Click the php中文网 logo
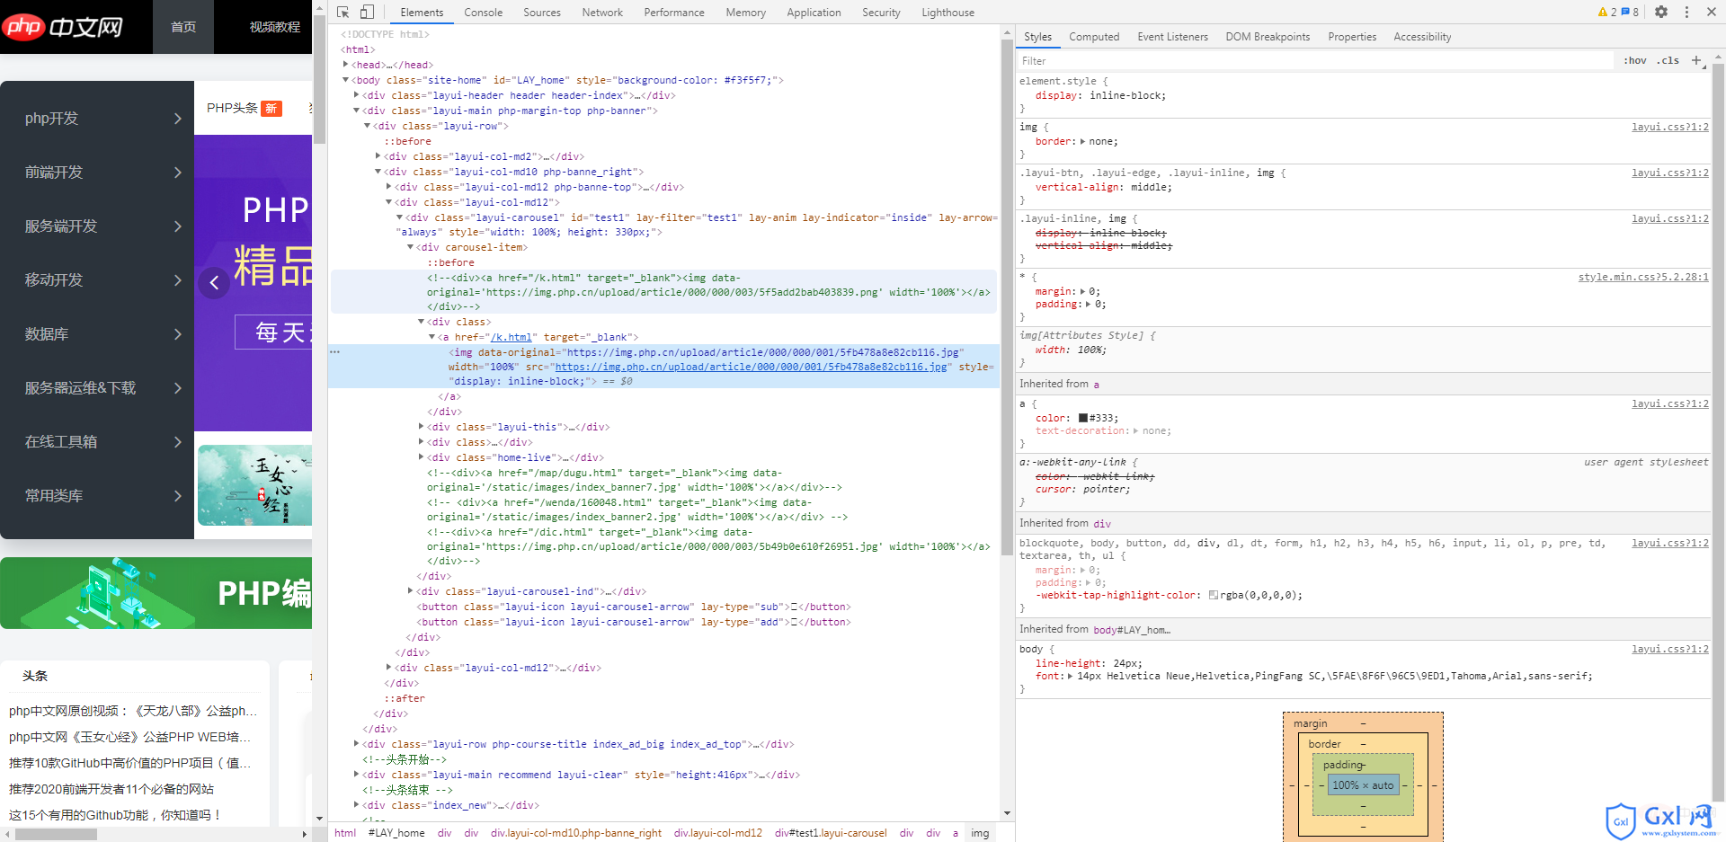1726x842 pixels. coord(63,26)
